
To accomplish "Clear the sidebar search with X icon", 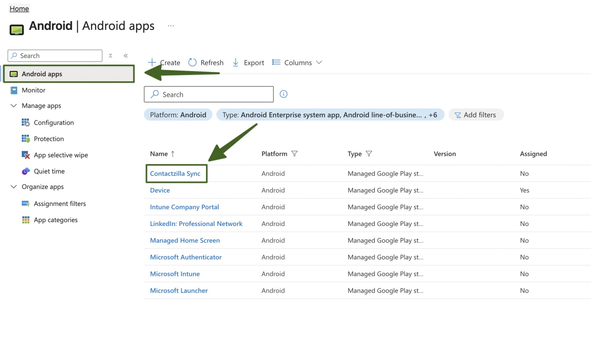I will coord(110,56).
